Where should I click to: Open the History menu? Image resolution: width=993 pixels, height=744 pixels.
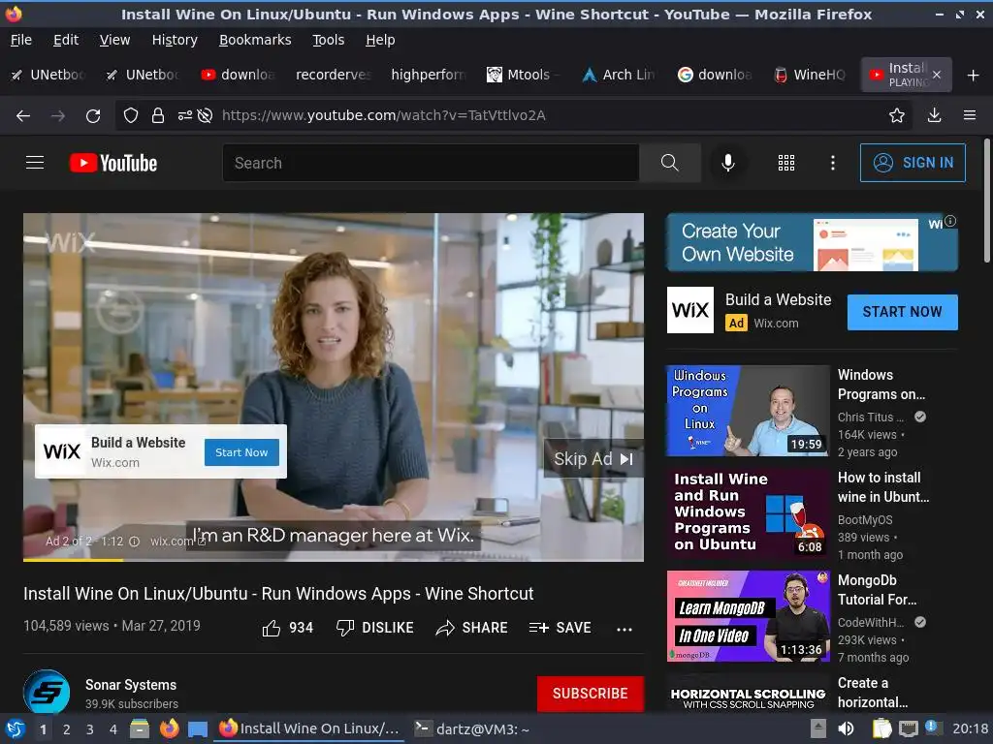pos(175,40)
